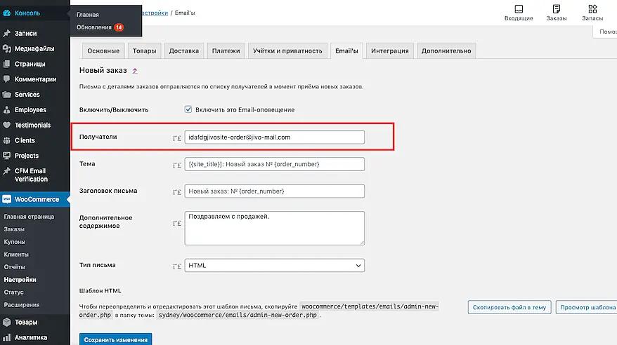The width and height of the screenshot is (617, 345).
Task: Open Главная страница in WooCommerce submenu
Action: point(29,217)
